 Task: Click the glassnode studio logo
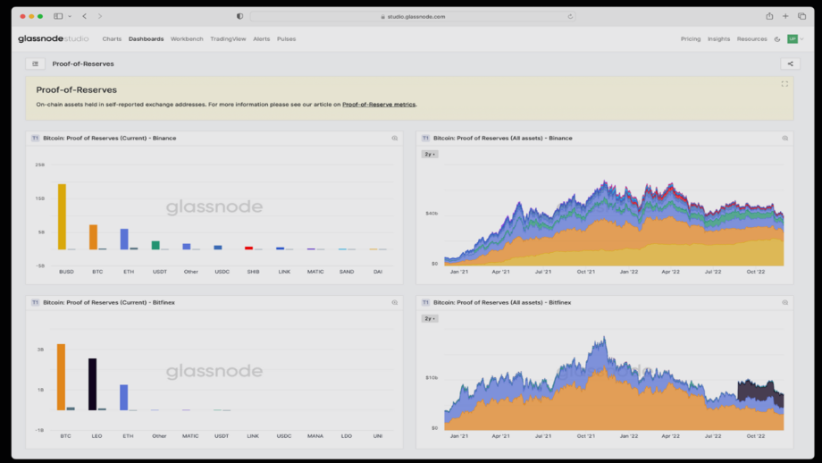pos(53,39)
